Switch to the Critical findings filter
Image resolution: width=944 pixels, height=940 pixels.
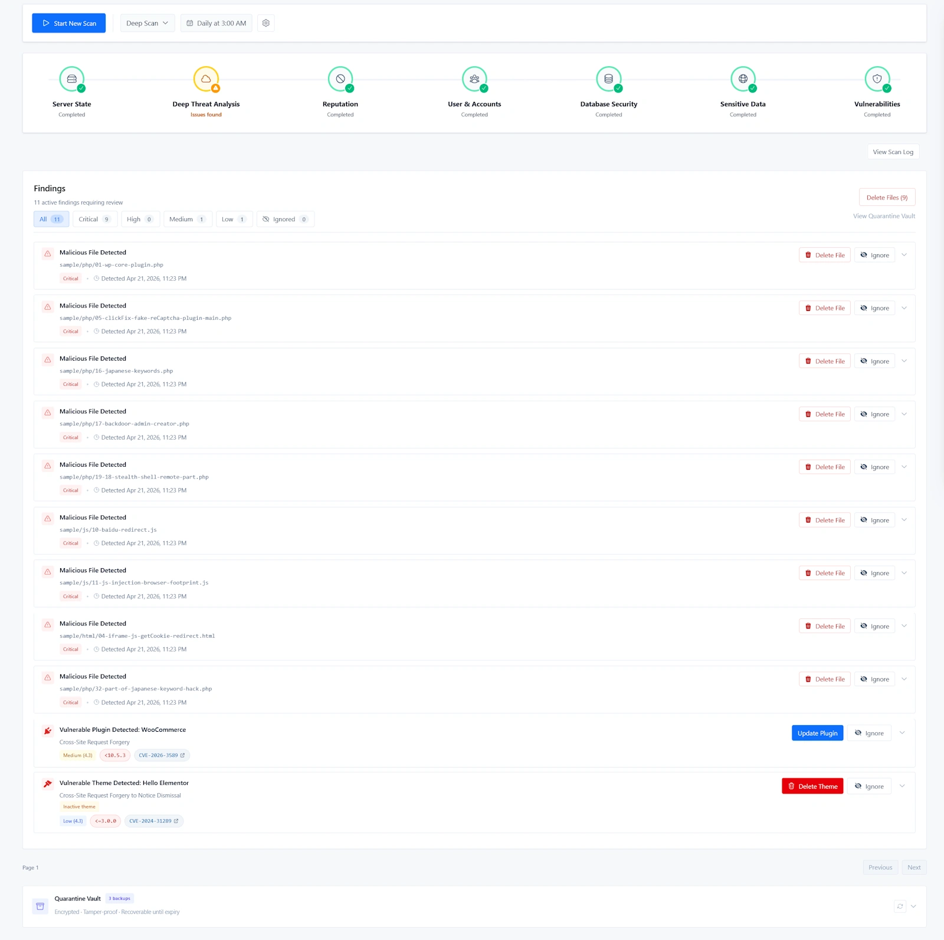tap(94, 219)
